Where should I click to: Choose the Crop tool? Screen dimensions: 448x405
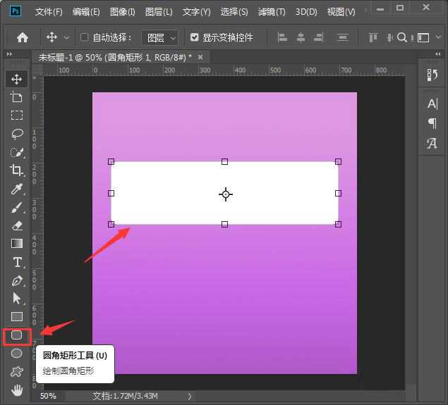click(17, 170)
